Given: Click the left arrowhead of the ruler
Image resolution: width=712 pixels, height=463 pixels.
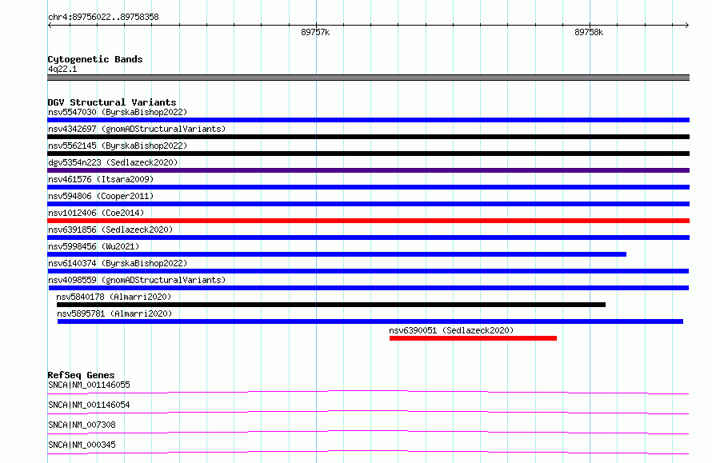Looking at the screenshot, I should click(x=50, y=25).
